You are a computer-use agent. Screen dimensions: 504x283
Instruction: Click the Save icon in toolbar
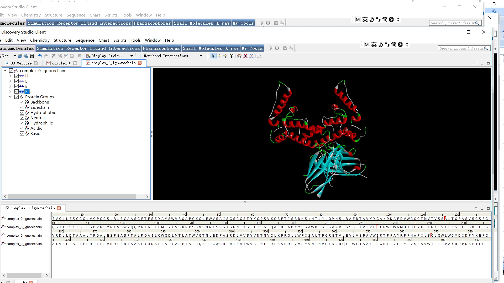point(32,56)
